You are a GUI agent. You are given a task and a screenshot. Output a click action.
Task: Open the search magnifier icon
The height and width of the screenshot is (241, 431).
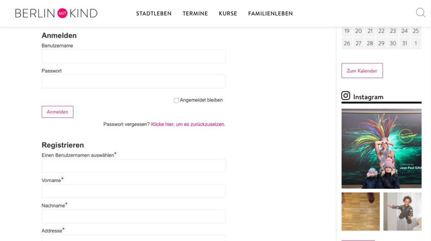pos(421,13)
